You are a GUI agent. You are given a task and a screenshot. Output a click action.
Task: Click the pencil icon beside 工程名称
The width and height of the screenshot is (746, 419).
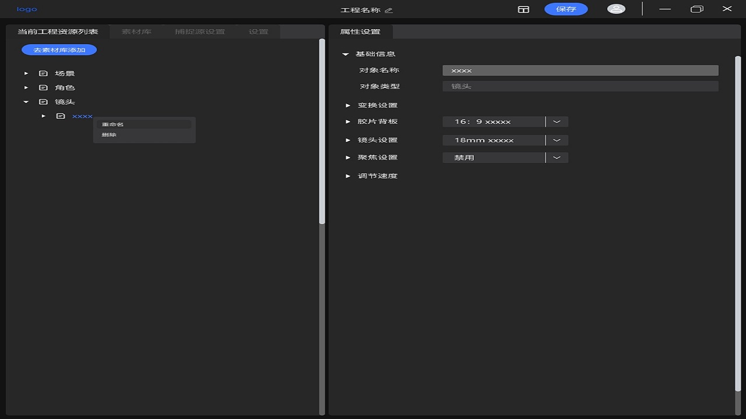[x=389, y=10]
